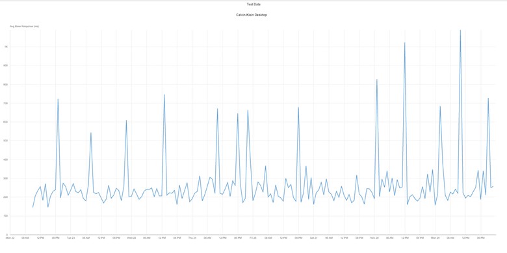The height and width of the screenshot is (253, 507).
Task: Click the 'Sat 27' x-axis date label
Action: tap(314, 238)
